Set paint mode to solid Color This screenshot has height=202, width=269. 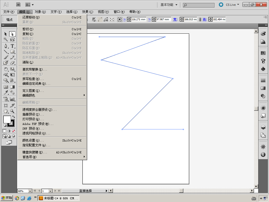pos(4,131)
